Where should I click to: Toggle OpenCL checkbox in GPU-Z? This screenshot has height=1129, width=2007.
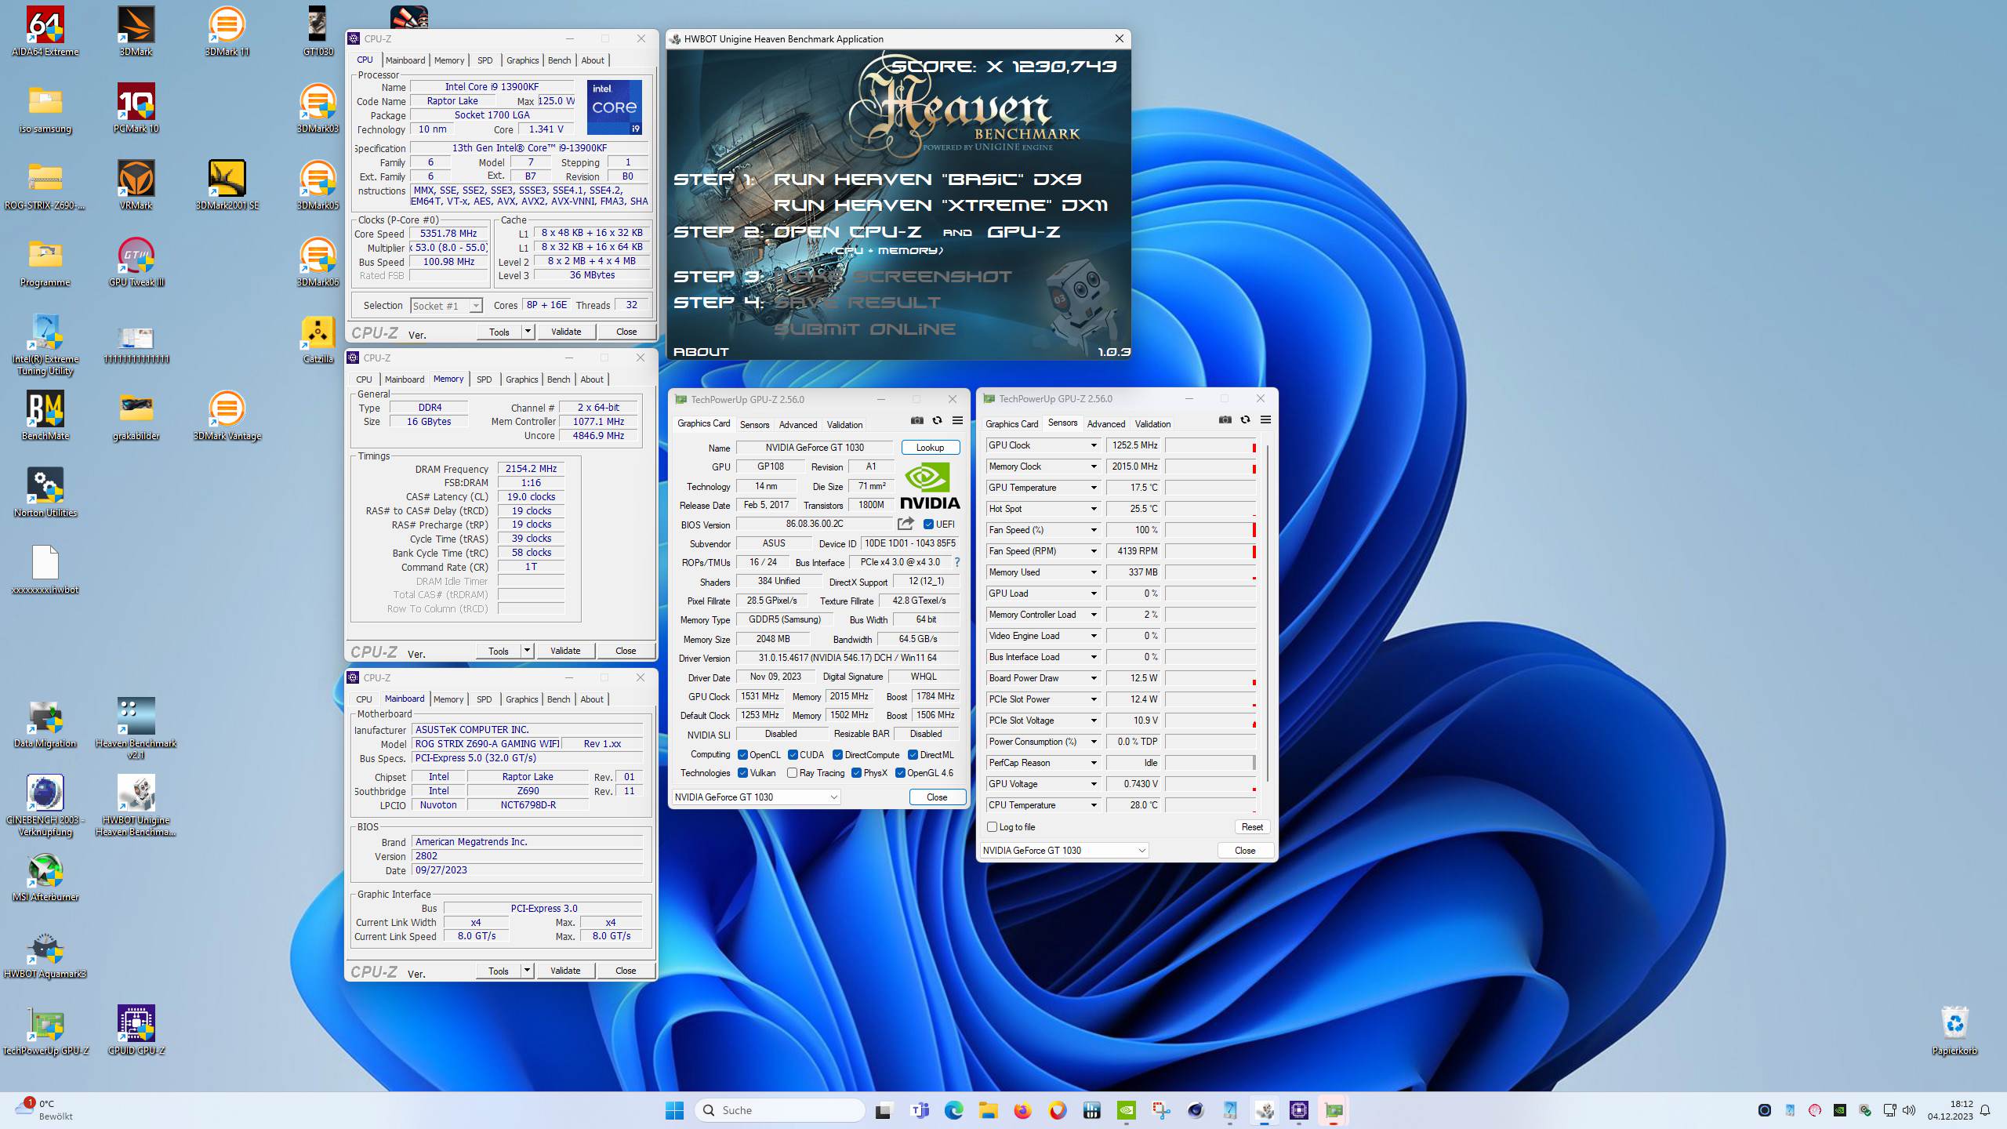(x=742, y=755)
